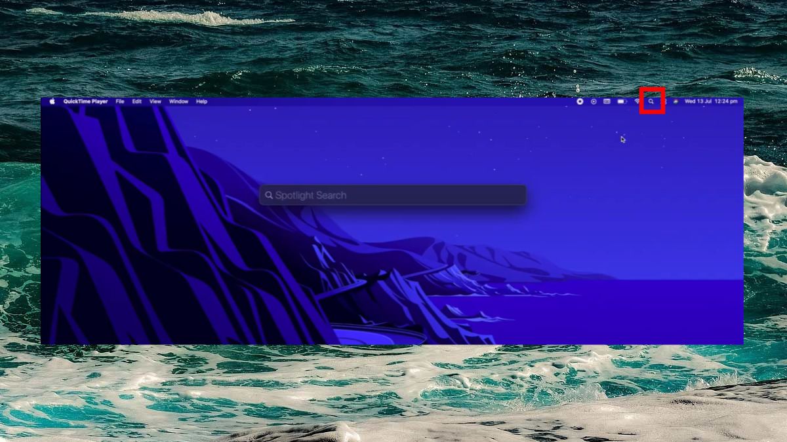This screenshot has height=442, width=787.
Task: Click the screen recording stop icon
Action: click(580, 101)
